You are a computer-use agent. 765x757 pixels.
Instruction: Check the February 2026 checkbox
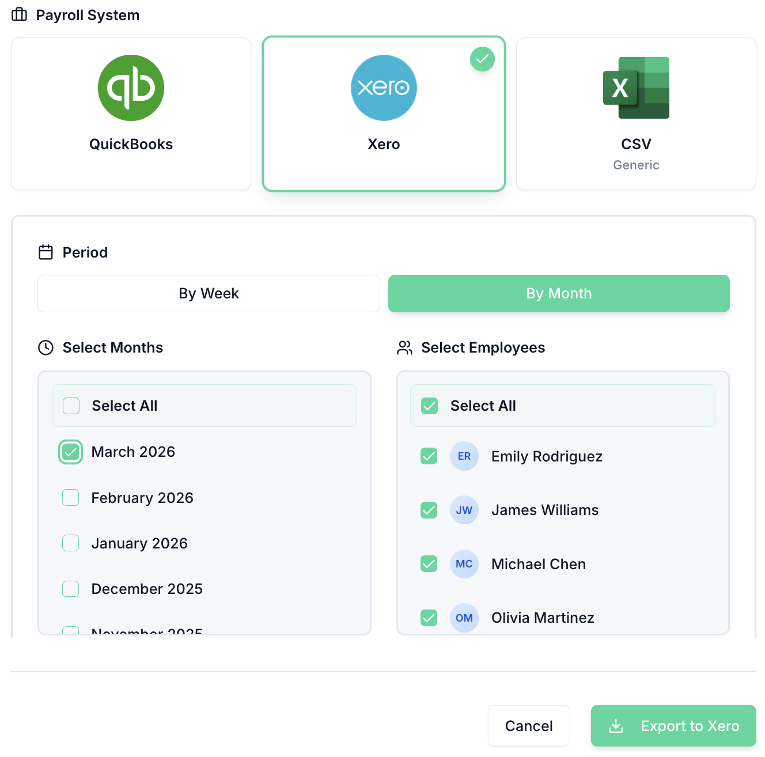(x=71, y=498)
